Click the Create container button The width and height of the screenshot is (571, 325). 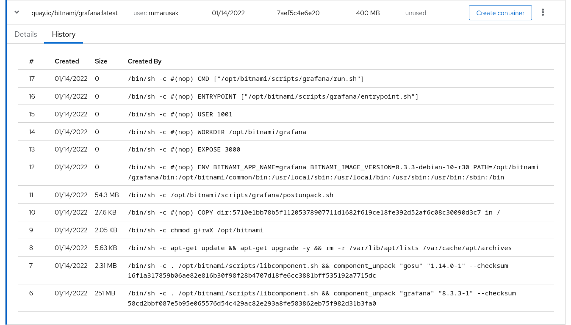pos(500,13)
